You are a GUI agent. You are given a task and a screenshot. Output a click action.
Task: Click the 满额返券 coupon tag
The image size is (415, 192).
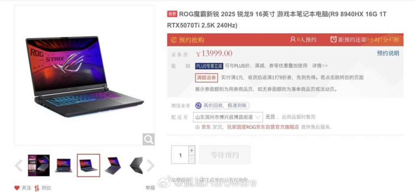(x=206, y=78)
